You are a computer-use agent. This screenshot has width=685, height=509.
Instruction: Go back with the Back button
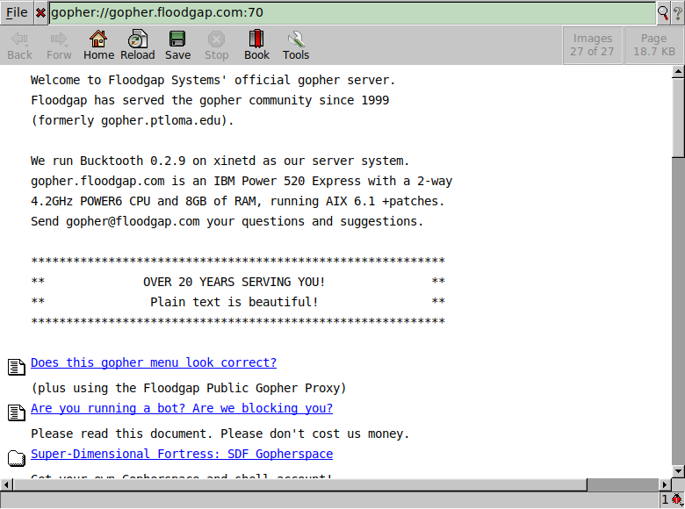[x=19, y=46]
